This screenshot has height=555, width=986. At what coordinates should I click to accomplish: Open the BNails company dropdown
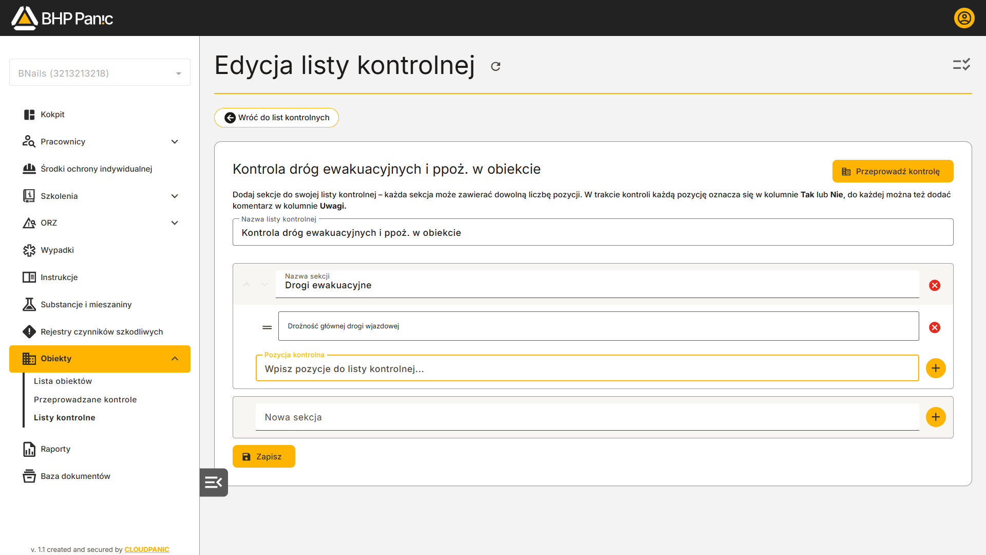pos(100,72)
